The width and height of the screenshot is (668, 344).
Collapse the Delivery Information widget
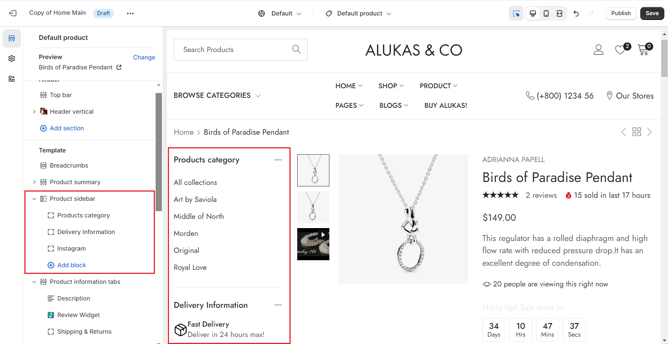click(x=278, y=305)
